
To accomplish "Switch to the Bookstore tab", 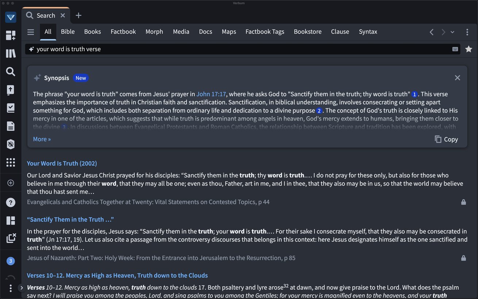I will [308, 32].
